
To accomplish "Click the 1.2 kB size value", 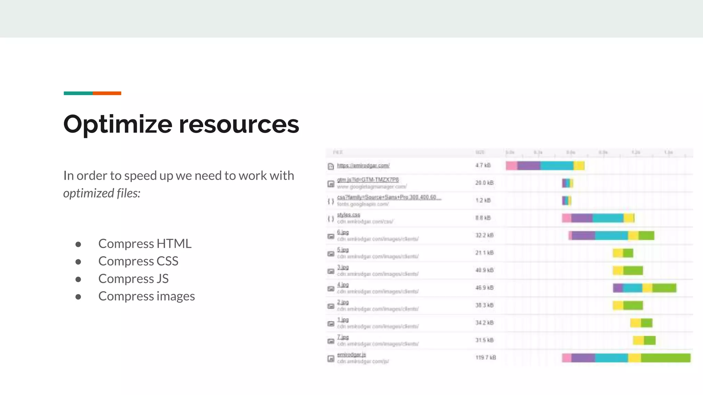I will click(x=483, y=200).
